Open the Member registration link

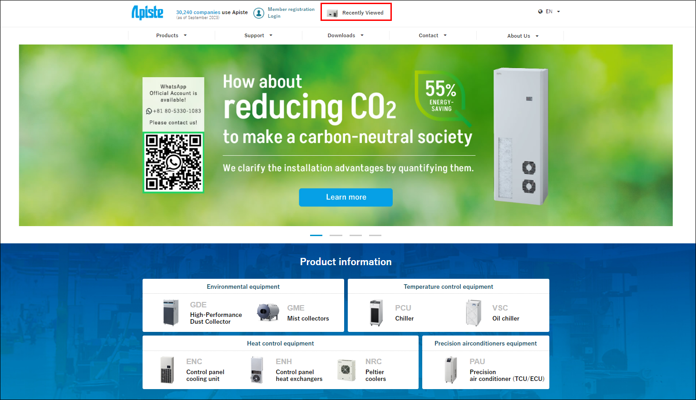291,10
